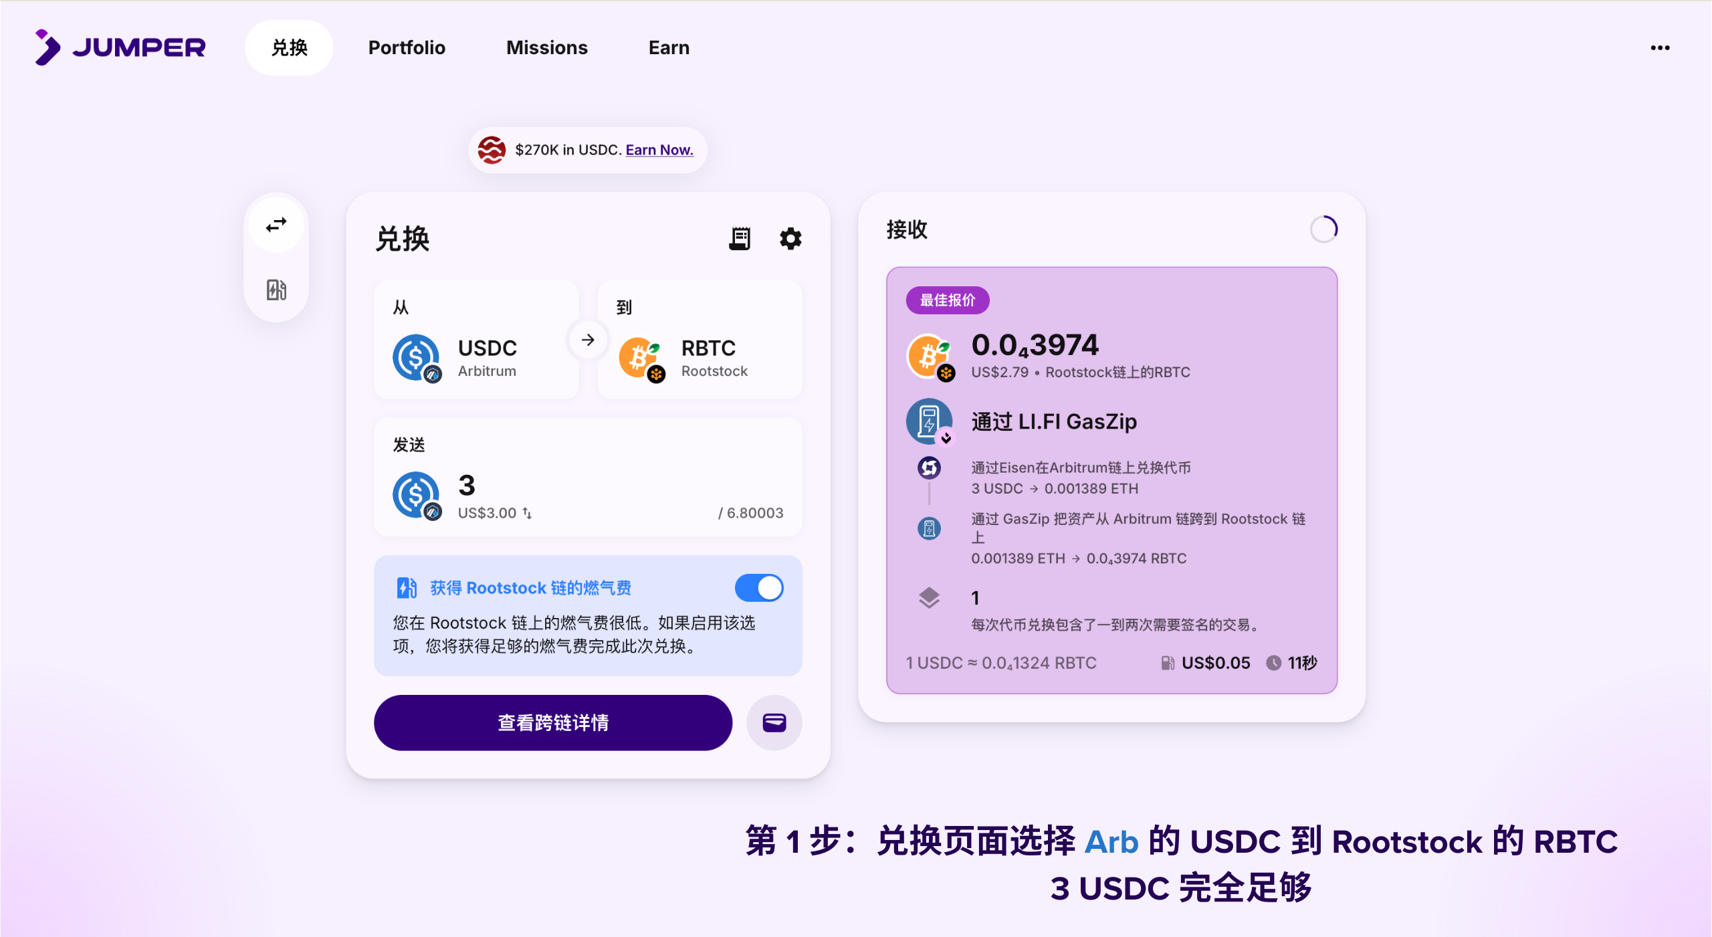Follow the Earn Now link
The height and width of the screenshot is (937, 1712).
click(x=659, y=150)
